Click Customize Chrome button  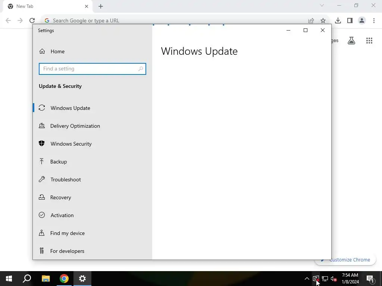click(x=345, y=260)
